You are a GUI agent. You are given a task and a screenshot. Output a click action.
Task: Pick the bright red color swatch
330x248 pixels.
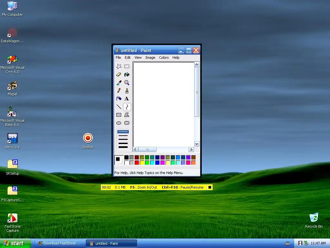(x=137, y=163)
